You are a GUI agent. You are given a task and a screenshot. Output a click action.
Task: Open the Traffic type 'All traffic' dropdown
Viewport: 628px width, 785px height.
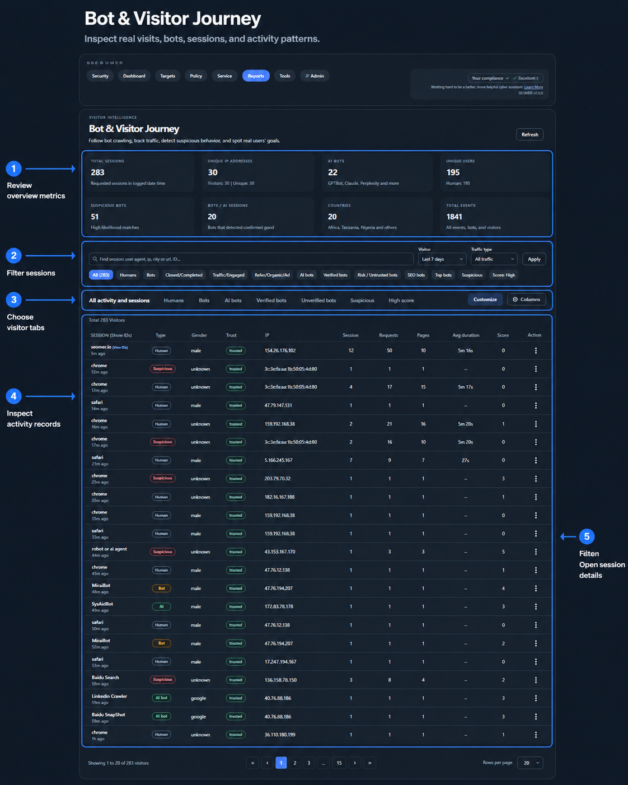coord(494,259)
